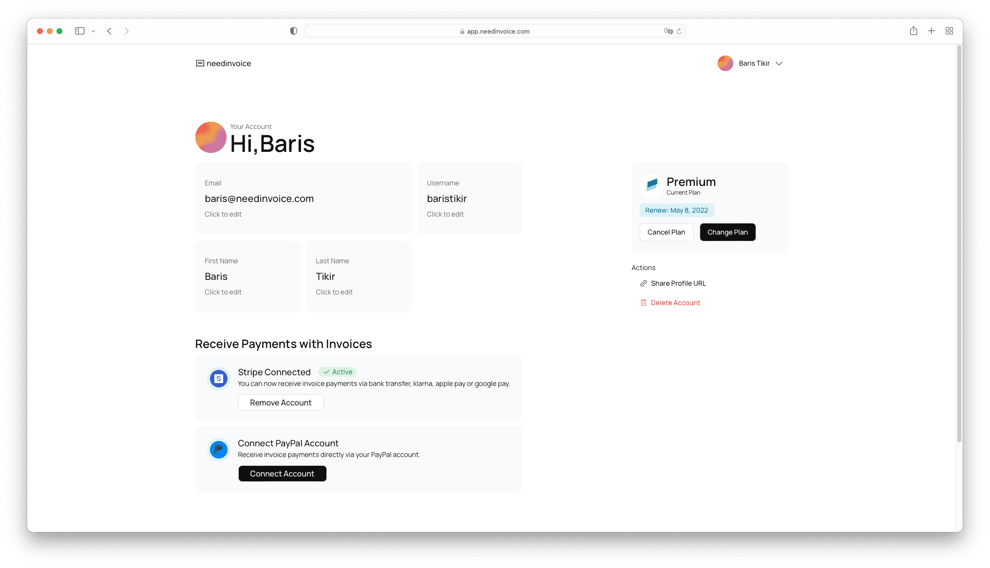Click the PayPal logo icon
Screen dimensions: 990x568
click(219, 450)
